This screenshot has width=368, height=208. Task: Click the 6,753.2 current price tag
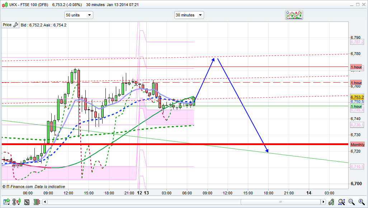tap(357, 97)
